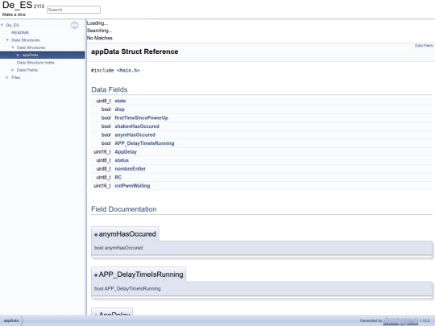
Task: Select De_ES tree root label
Action: [x=12, y=25]
